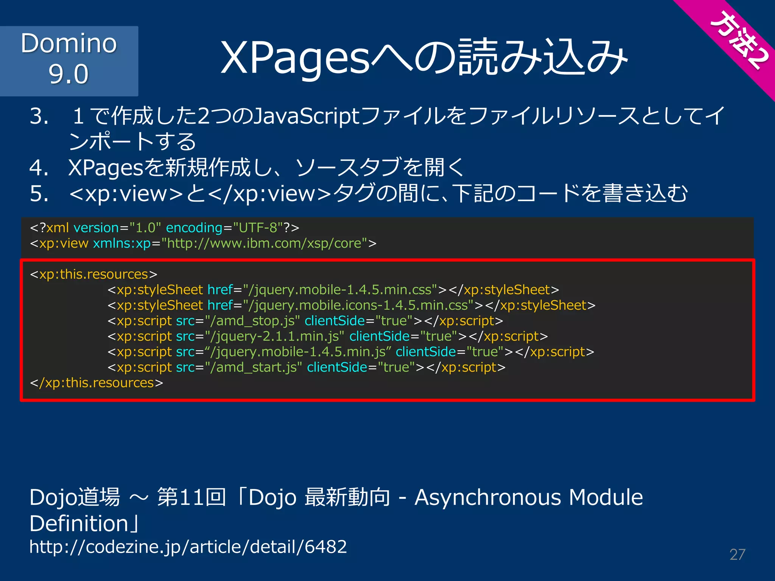This screenshot has height=581, width=775.
Task: Click the '/jquery.mobile-1.4.5.min.js' script line
Action: coord(351,352)
